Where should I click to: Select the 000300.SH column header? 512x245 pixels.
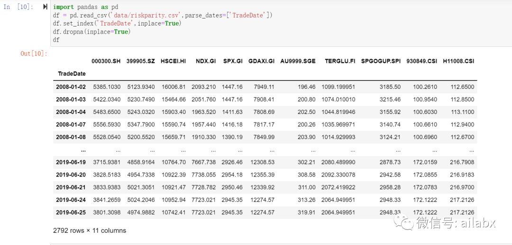(106, 61)
